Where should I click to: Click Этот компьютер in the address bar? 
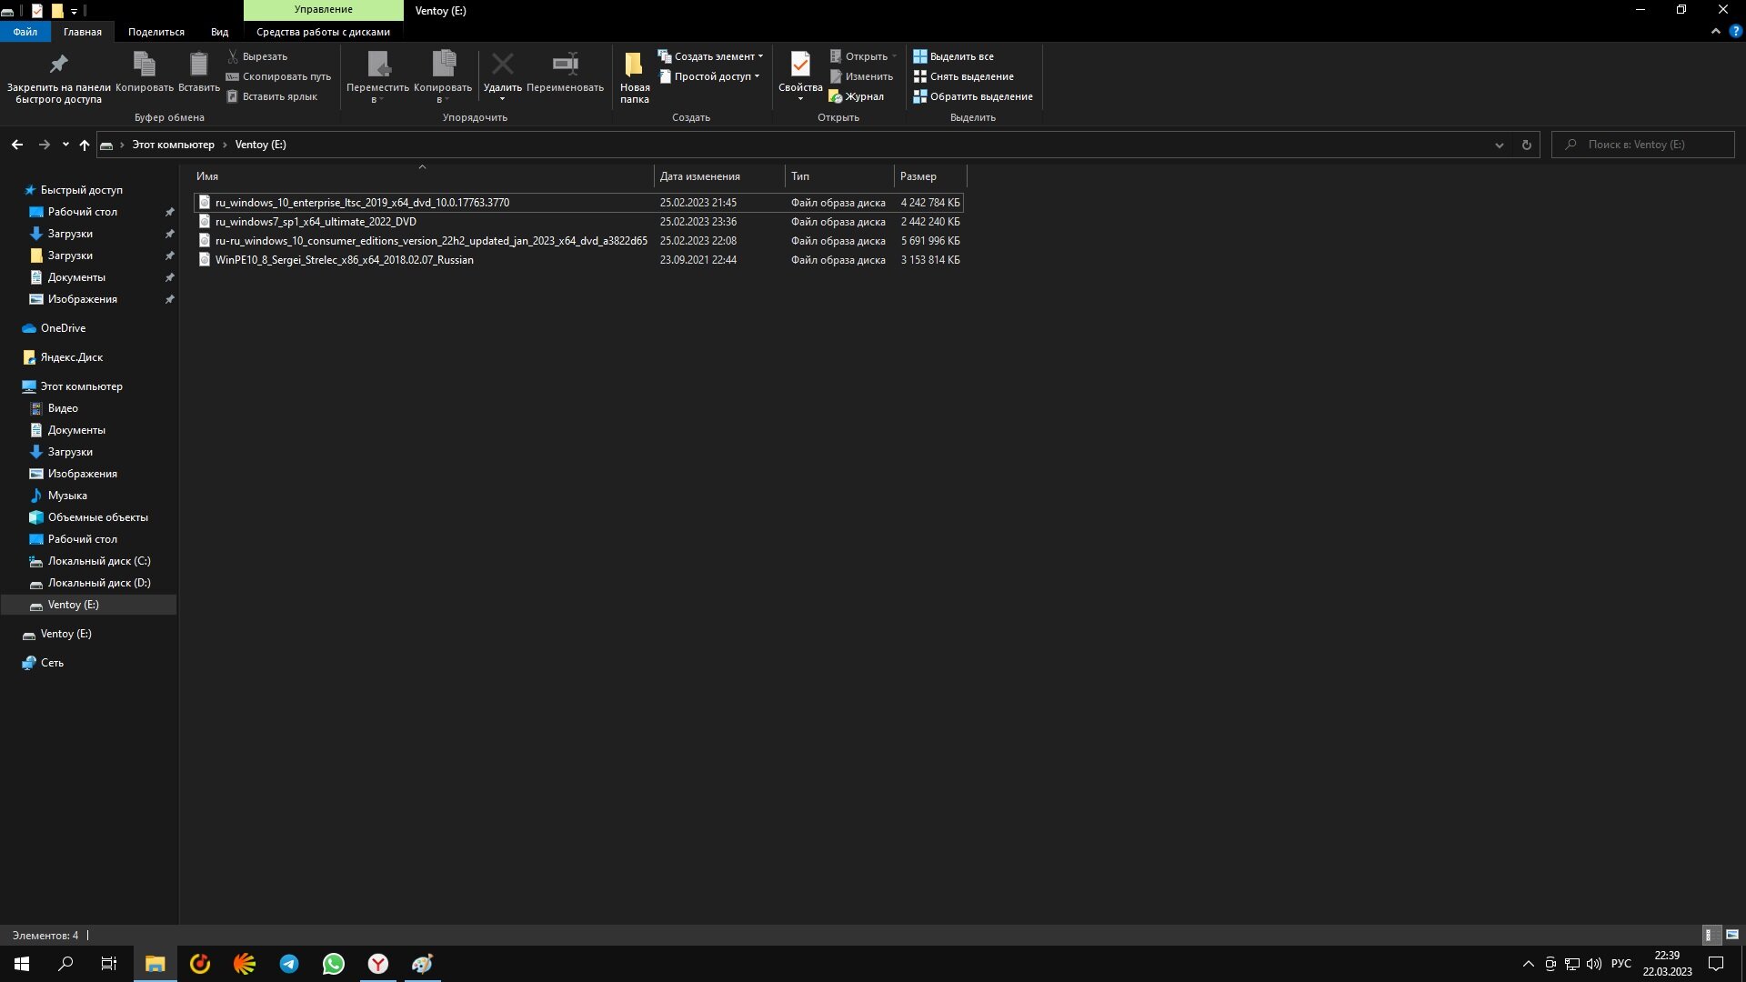pos(174,145)
